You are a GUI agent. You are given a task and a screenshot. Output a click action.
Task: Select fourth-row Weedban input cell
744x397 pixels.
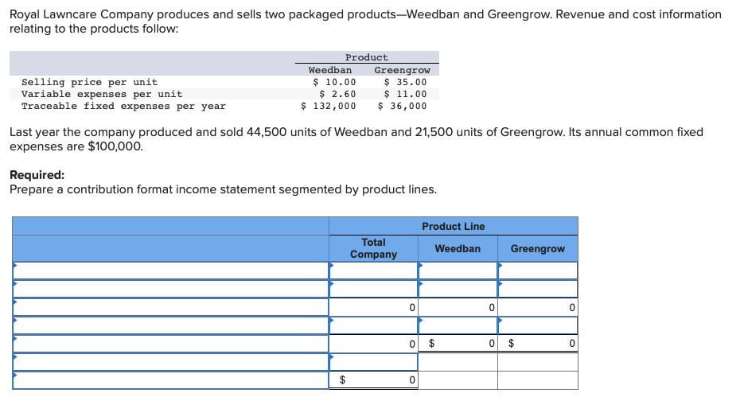[x=458, y=325]
